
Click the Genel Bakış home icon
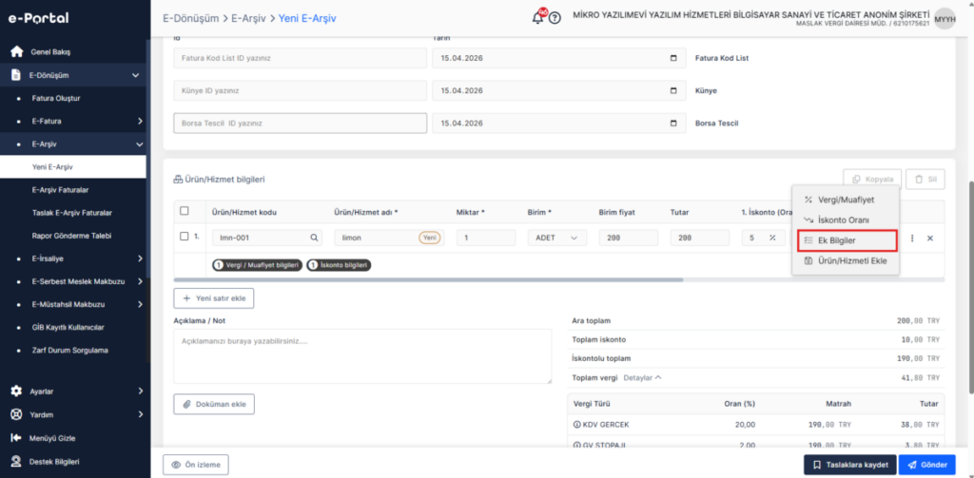click(17, 51)
